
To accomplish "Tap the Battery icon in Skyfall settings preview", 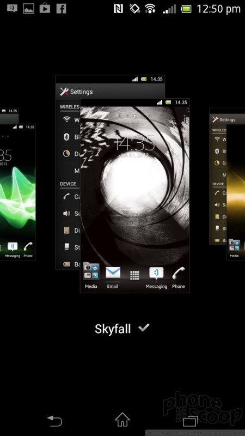I will tap(66, 264).
